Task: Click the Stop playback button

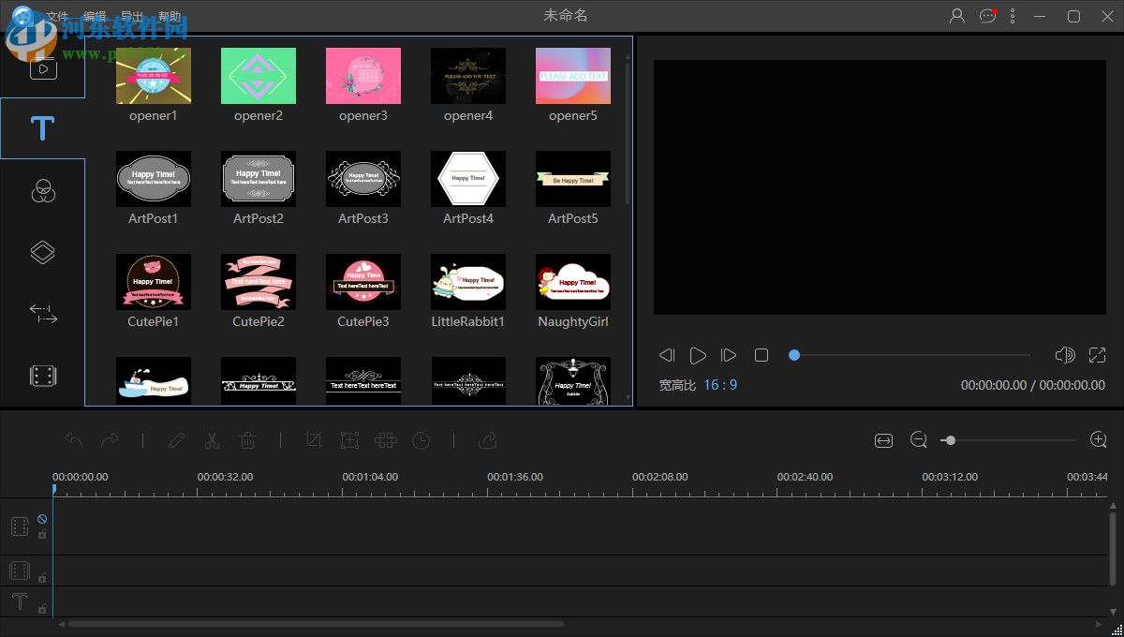Action: click(x=762, y=355)
